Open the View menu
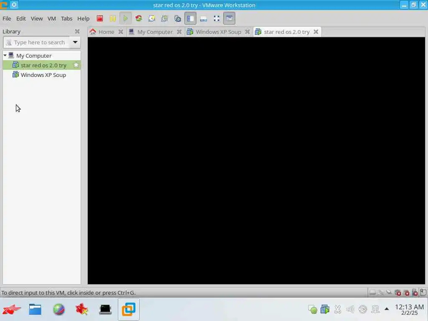428x321 pixels. point(37,18)
